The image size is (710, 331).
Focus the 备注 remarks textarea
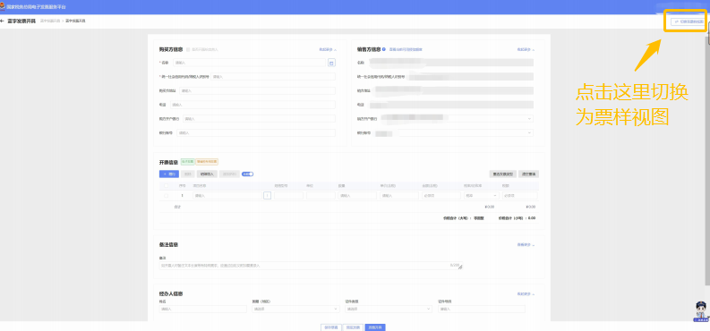pos(311,266)
